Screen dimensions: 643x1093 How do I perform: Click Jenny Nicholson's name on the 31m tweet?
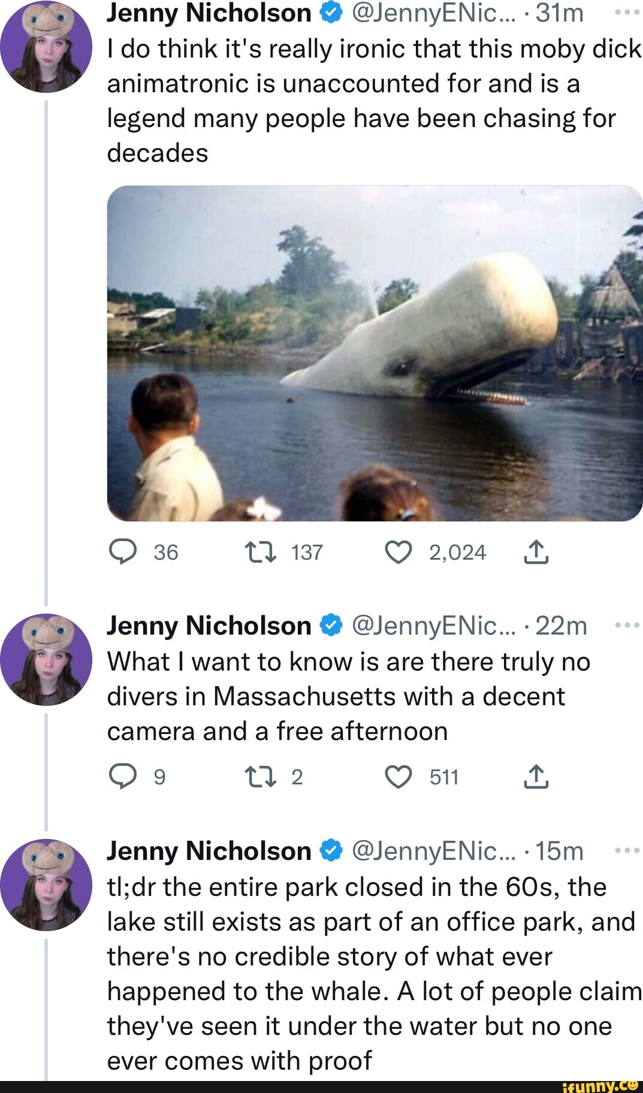tap(209, 13)
